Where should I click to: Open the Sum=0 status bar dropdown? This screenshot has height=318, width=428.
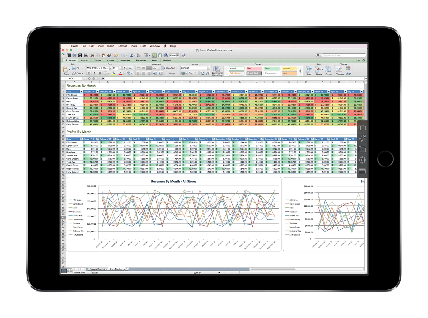click(x=219, y=273)
